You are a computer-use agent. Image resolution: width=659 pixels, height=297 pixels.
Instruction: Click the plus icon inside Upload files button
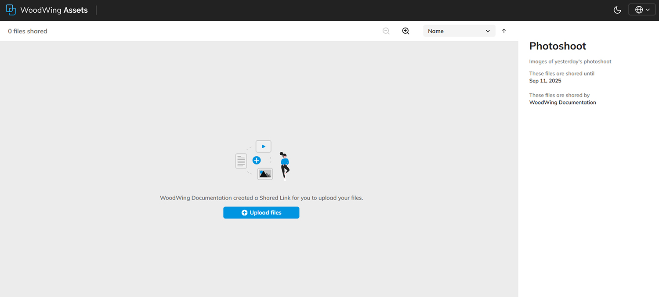pos(244,212)
